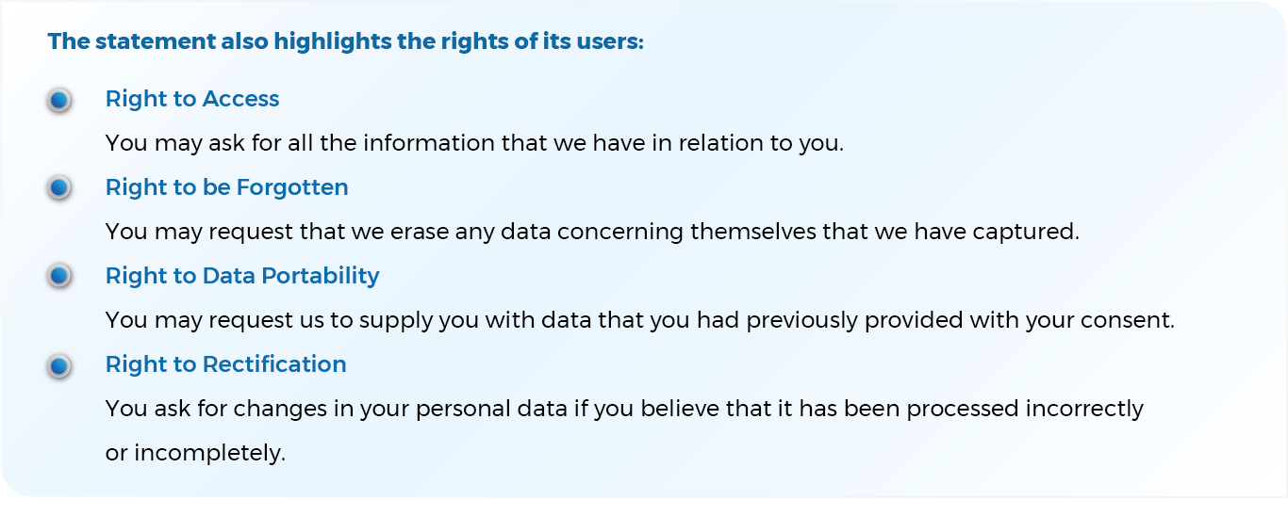Click the bullet beside Right to Access
The width and height of the screenshot is (1288, 516).
(x=58, y=100)
